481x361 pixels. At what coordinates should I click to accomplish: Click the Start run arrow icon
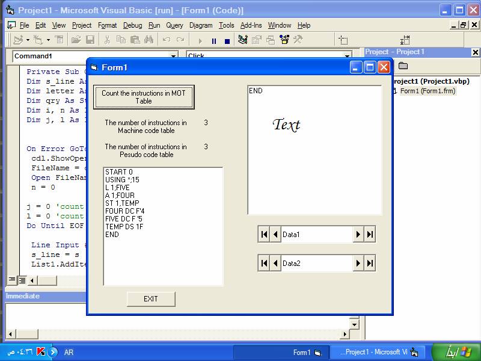pos(200,40)
